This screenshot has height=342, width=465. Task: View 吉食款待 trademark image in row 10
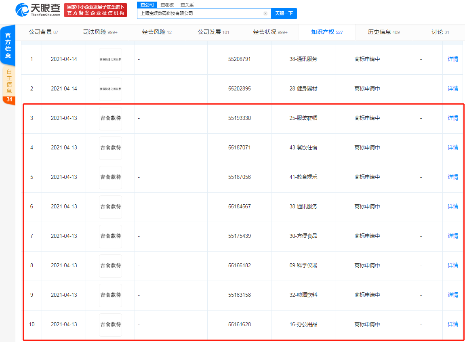click(x=110, y=325)
